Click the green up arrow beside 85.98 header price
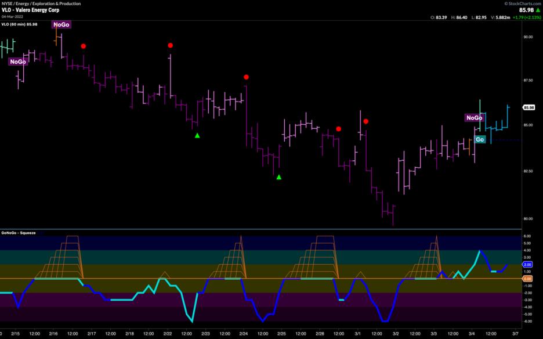The image size is (543, 339). coord(538,10)
